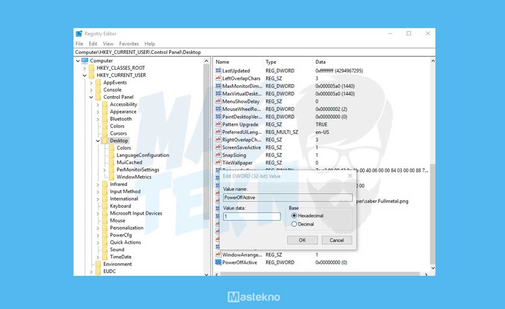Click the Control Panel folder icon

(x=98, y=97)
